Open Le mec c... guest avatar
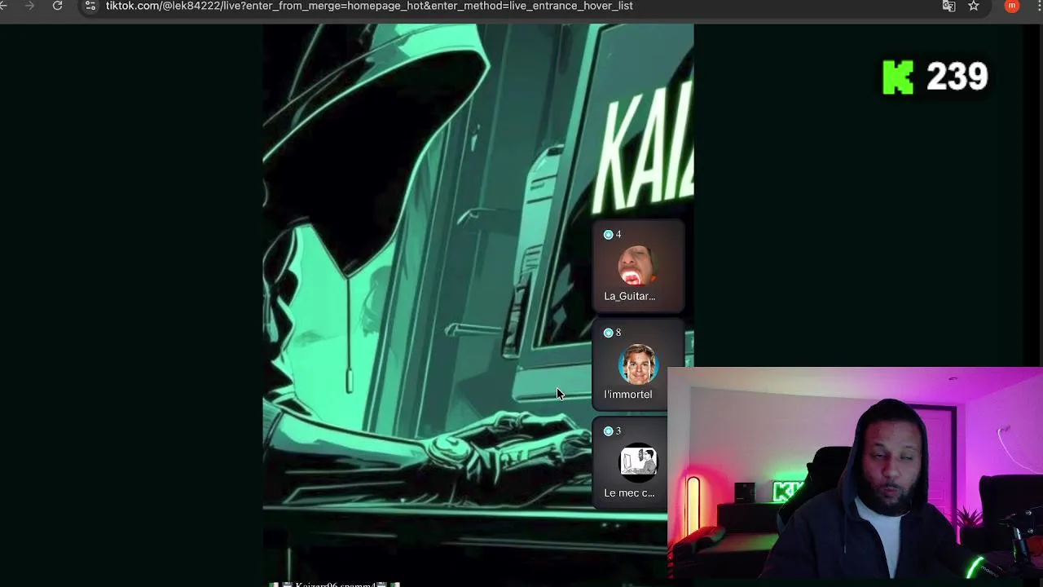 (637, 461)
